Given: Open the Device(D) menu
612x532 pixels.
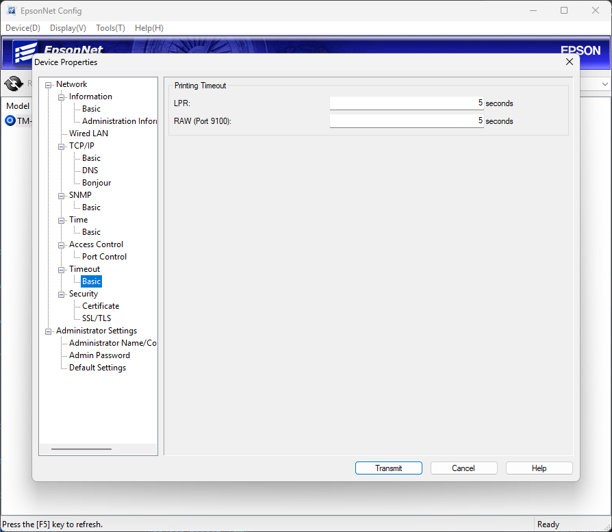Looking at the screenshot, I should [x=23, y=28].
